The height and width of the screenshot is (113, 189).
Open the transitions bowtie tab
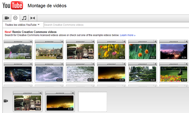33,18
